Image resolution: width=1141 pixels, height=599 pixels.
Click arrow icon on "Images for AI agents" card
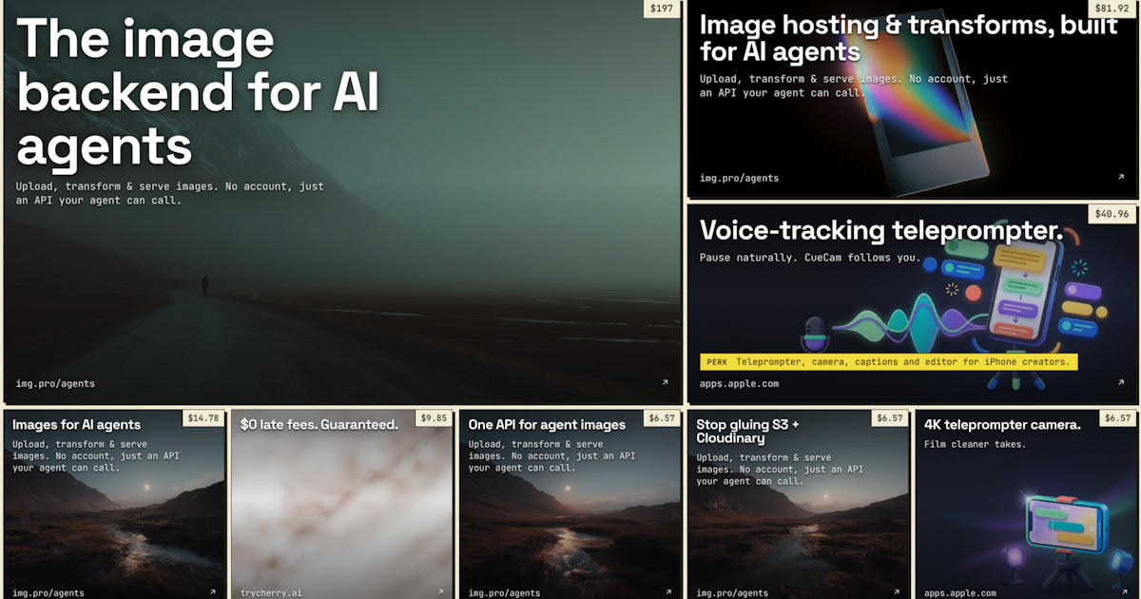[x=213, y=592]
